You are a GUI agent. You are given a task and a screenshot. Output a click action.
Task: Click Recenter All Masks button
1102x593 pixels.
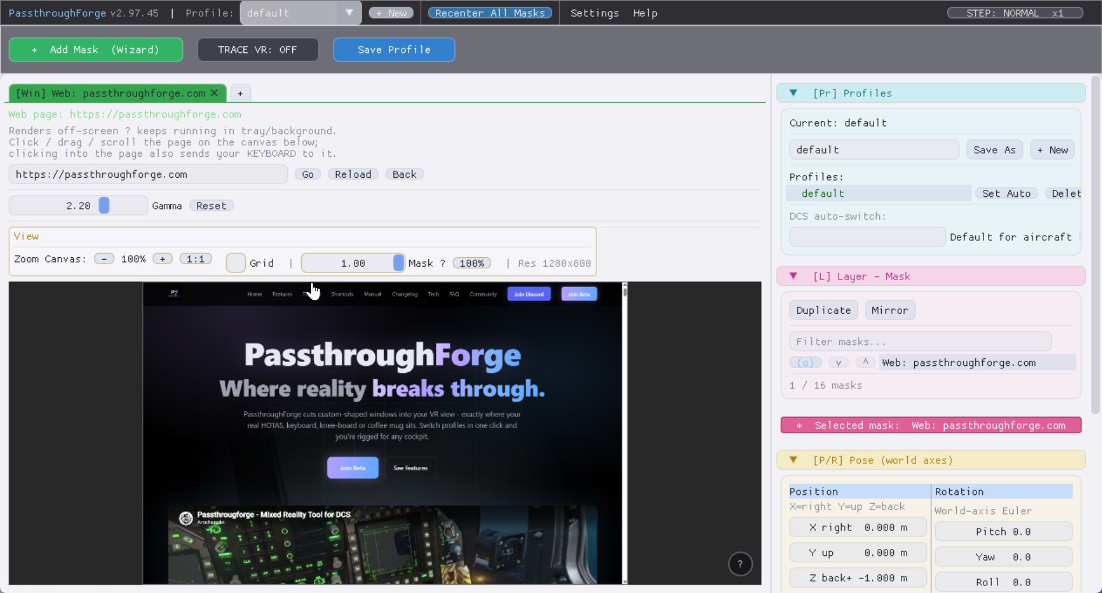490,13
